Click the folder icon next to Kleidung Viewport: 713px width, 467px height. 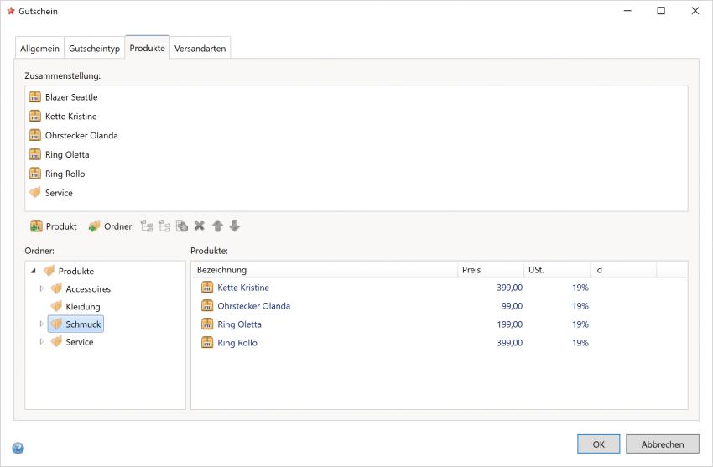pos(56,307)
